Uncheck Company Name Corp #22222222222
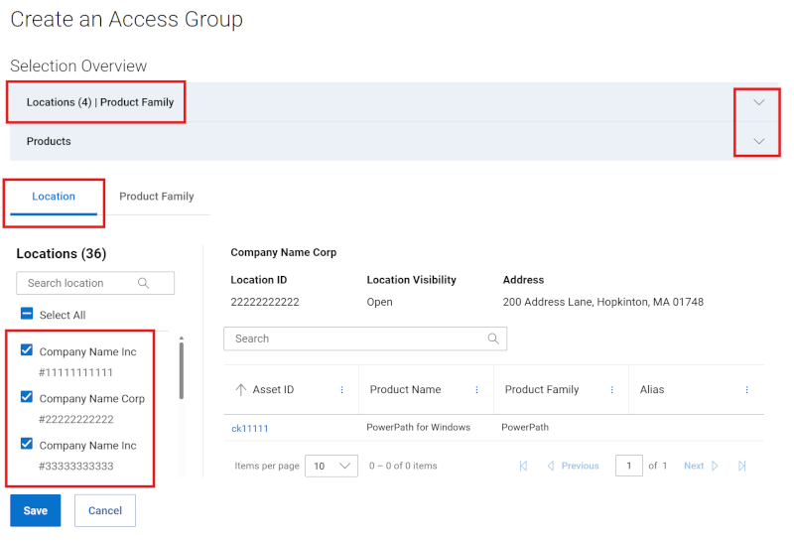This screenshot has height=542, width=794. [27, 397]
